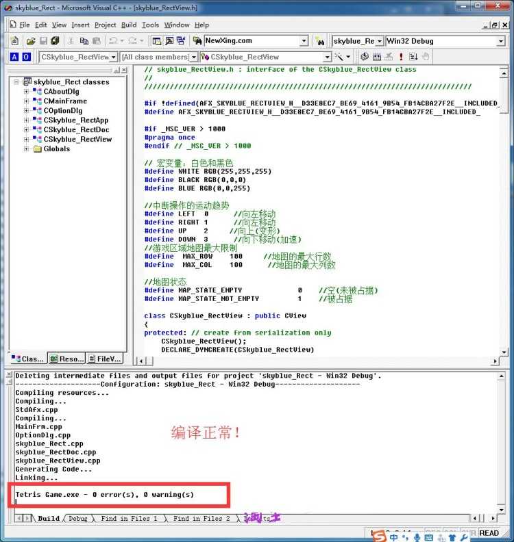Switch to ResourceView workspace tab
This screenshot has width=514, height=542.
(66, 359)
